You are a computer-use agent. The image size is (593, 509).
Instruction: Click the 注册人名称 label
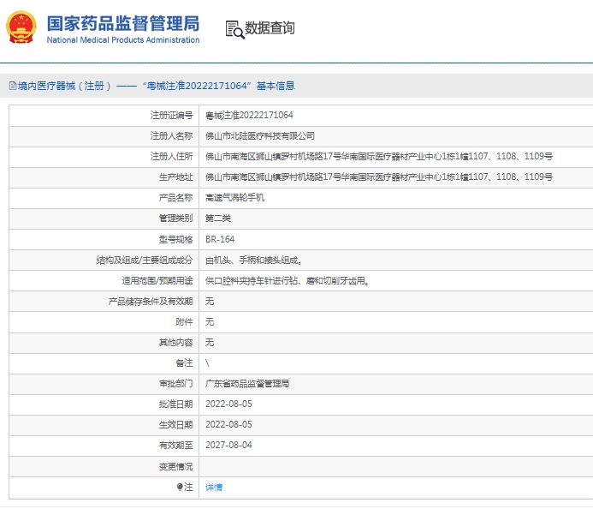click(171, 135)
